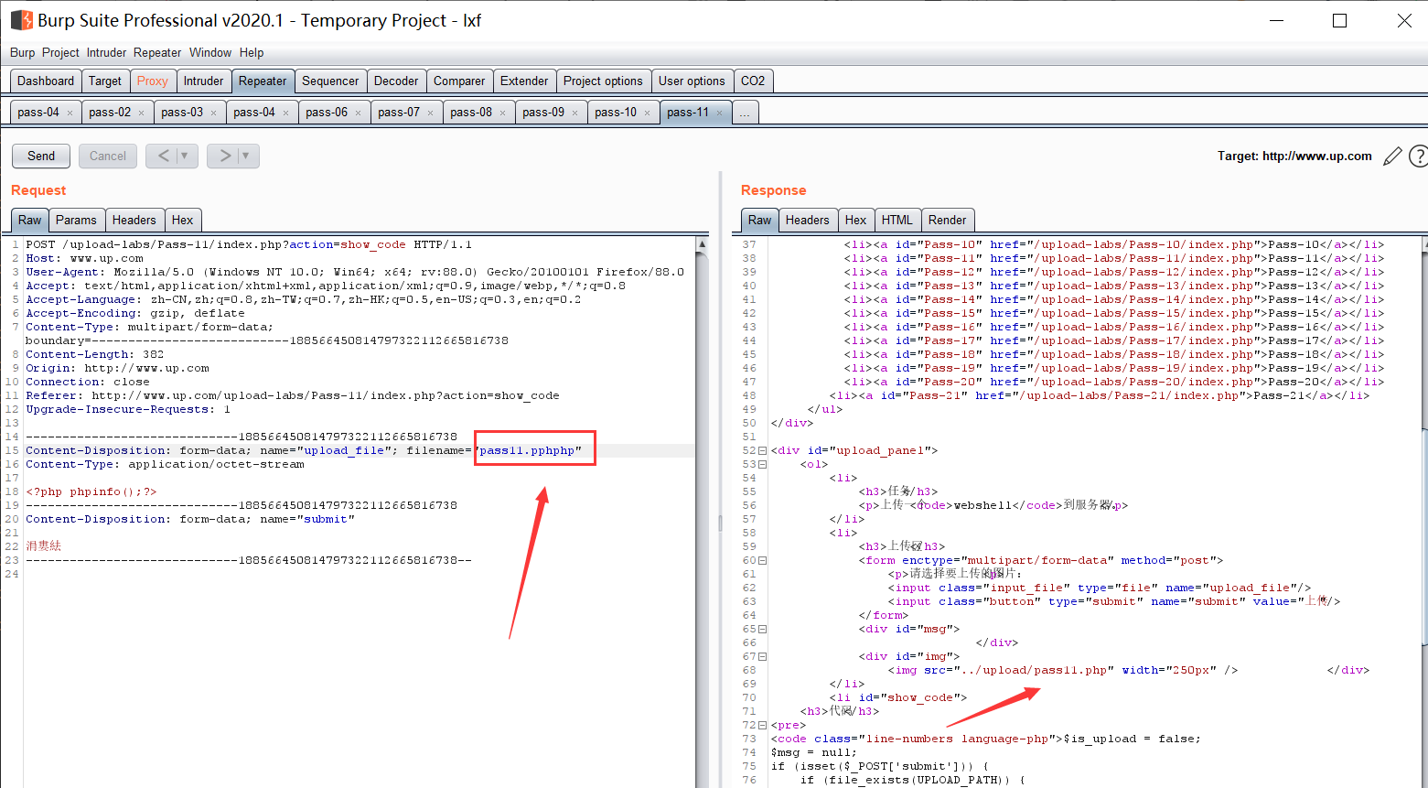Go forward to next request in history

tap(225, 156)
